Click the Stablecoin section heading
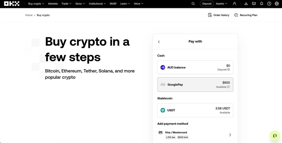The image size is (282, 143). tap(165, 98)
